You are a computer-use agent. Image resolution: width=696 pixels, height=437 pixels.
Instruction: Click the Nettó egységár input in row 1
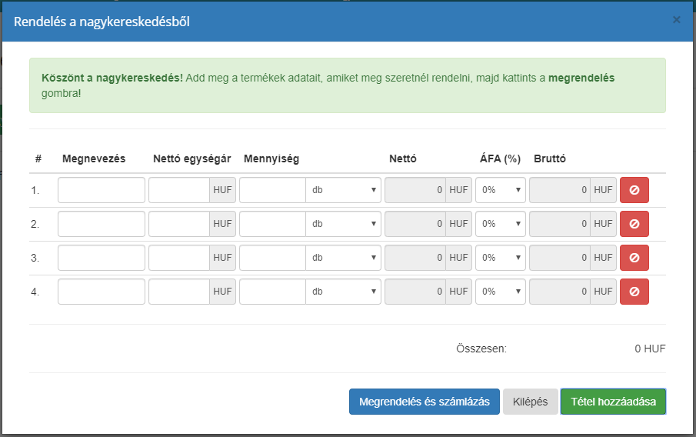click(x=179, y=190)
